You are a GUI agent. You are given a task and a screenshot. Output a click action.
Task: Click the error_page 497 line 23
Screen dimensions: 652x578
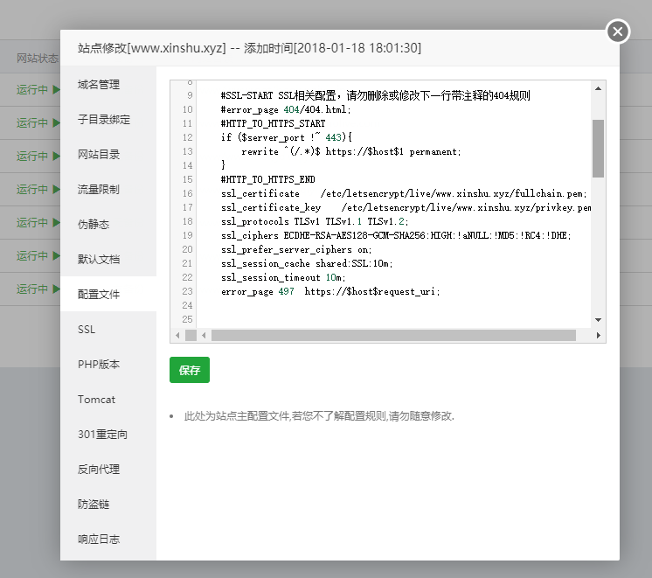click(x=330, y=291)
